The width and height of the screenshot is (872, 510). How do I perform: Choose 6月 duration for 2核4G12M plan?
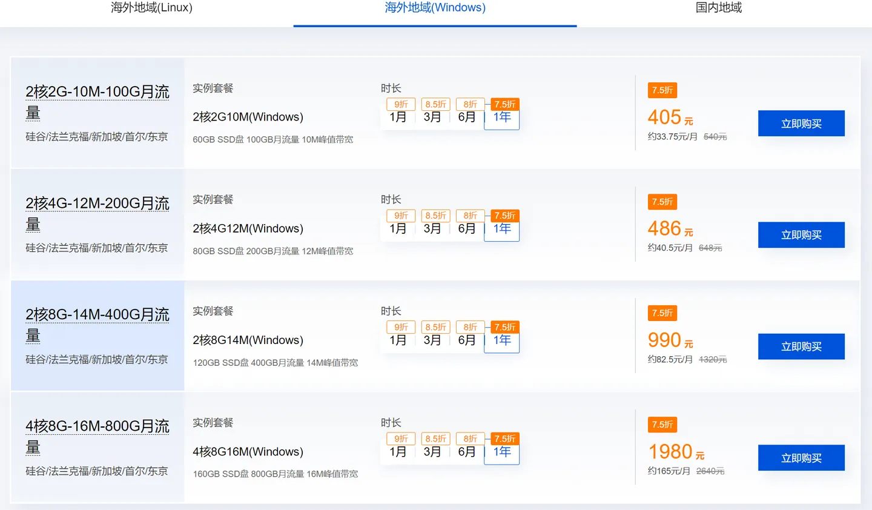pyautogui.click(x=467, y=228)
